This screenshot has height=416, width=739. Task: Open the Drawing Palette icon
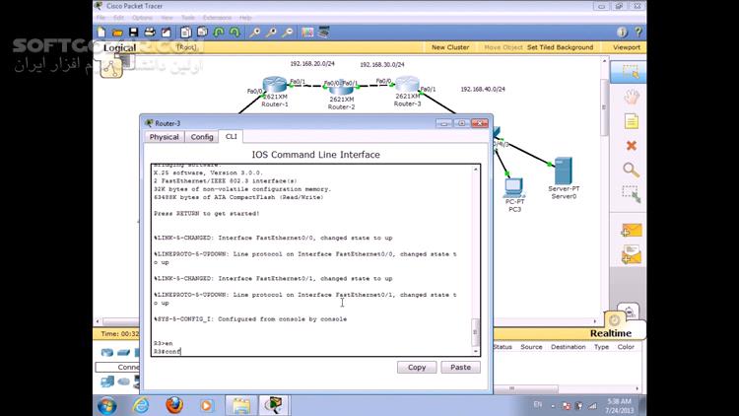point(307,33)
